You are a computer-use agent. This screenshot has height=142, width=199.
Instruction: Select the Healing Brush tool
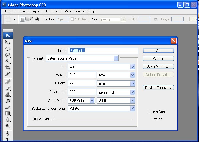[x=8, y=82]
